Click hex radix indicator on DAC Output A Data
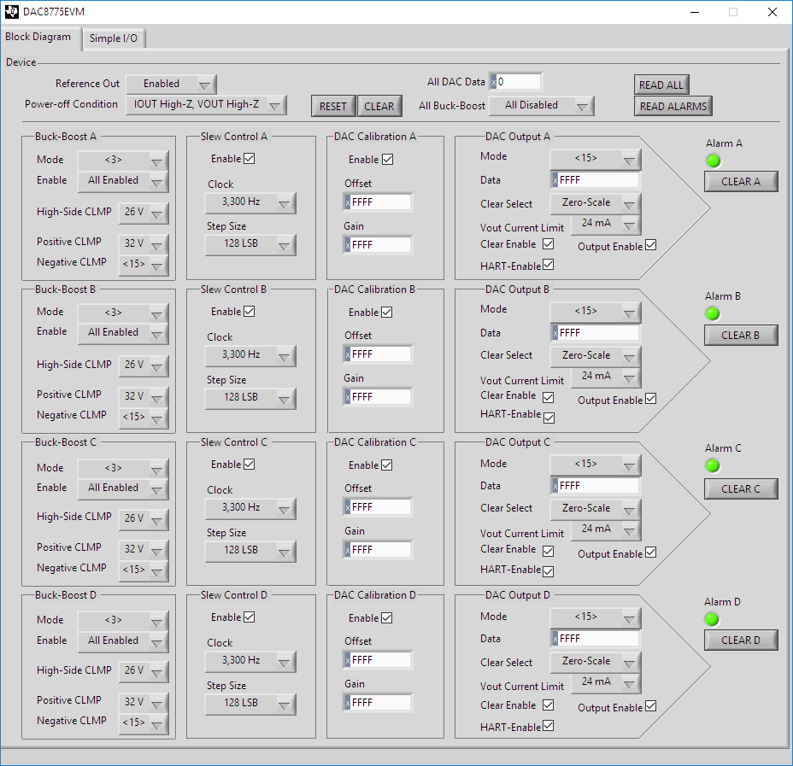This screenshot has width=793, height=766. pos(555,180)
